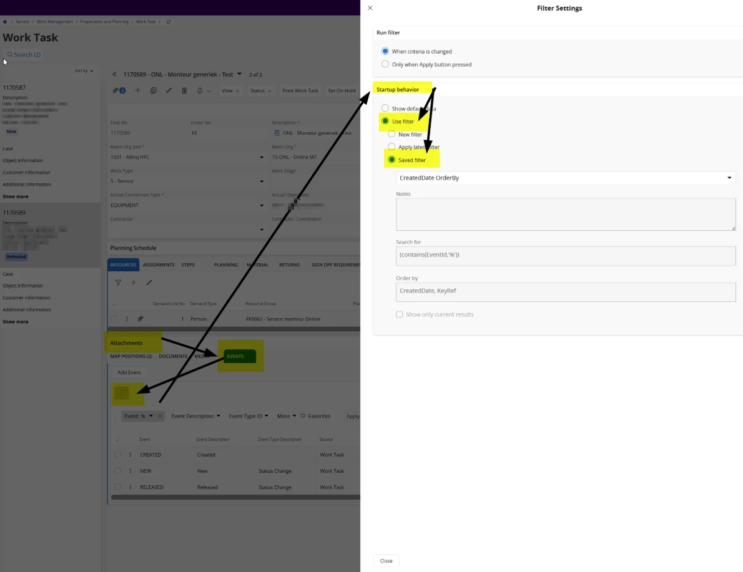Switch to the STEPS tab
The height and width of the screenshot is (572, 743).
(x=188, y=264)
